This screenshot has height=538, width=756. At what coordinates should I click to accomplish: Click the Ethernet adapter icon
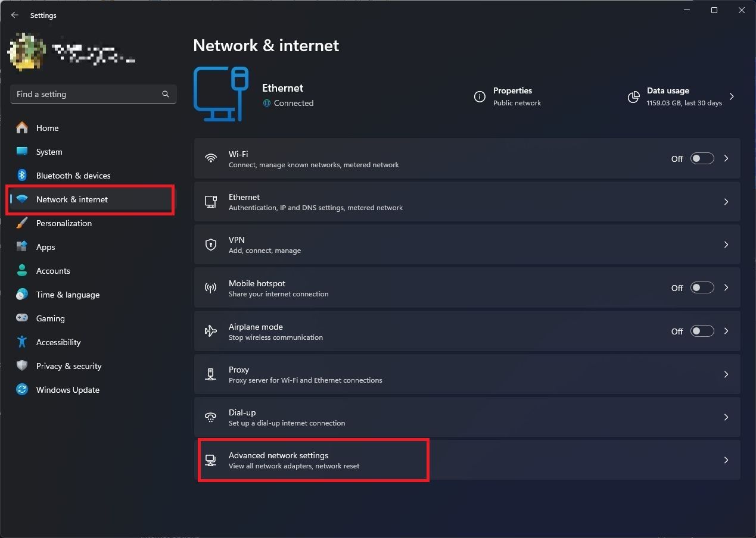[x=210, y=201]
